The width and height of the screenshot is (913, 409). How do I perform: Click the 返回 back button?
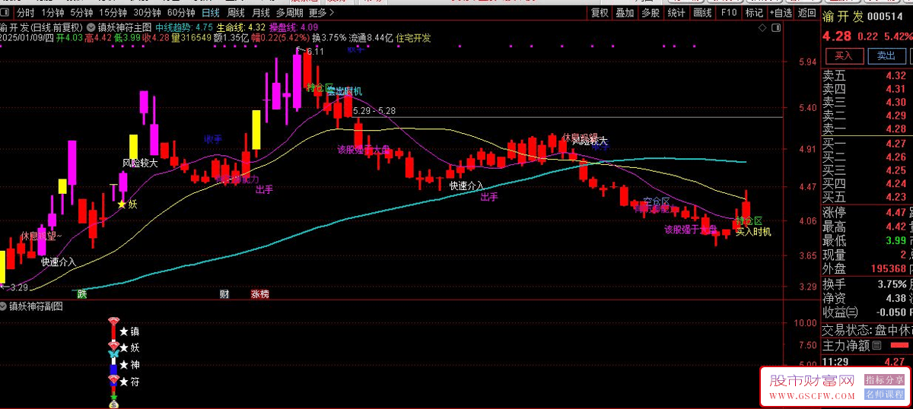[x=807, y=13]
